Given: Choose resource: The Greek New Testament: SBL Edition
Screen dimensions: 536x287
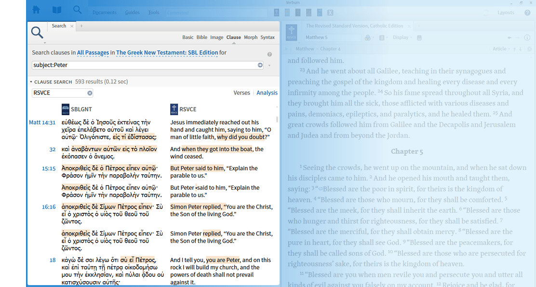Looking at the screenshot, I should (x=167, y=52).
